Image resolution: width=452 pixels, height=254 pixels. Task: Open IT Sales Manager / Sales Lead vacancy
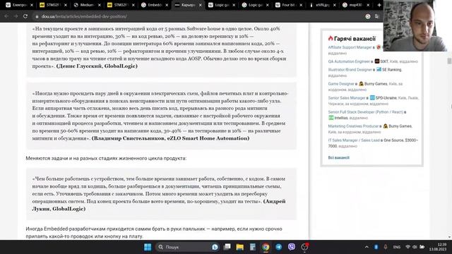(x=354, y=140)
